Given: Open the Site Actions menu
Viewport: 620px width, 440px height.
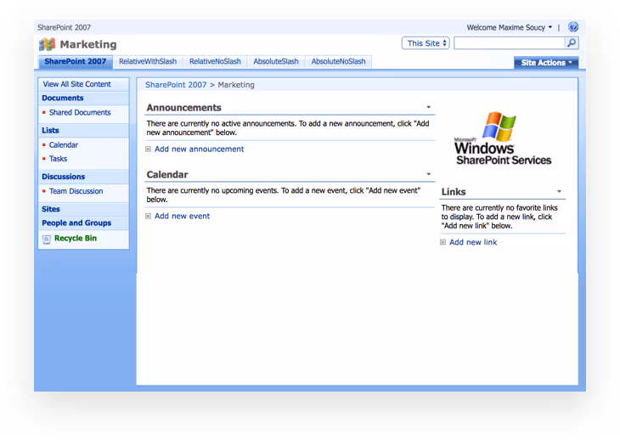Looking at the screenshot, I should pos(546,63).
